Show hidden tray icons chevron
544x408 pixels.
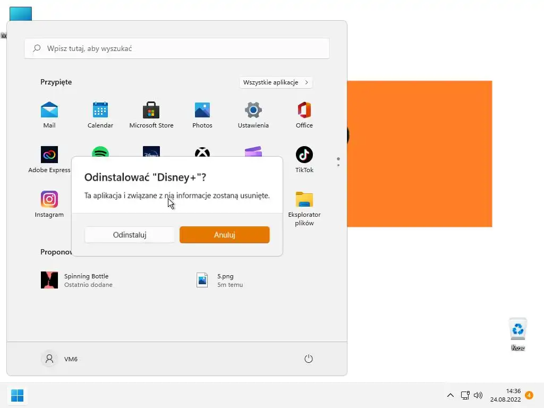click(x=450, y=395)
